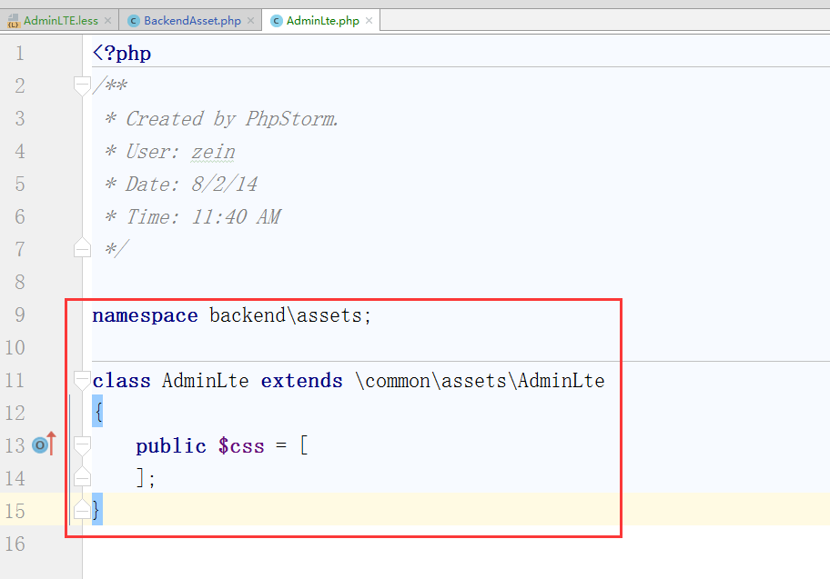Image resolution: width=830 pixels, height=579 pixels.
Task: Click the PHP class icon on BackendAsset.php tab
Action: click(x=134, y=20)
